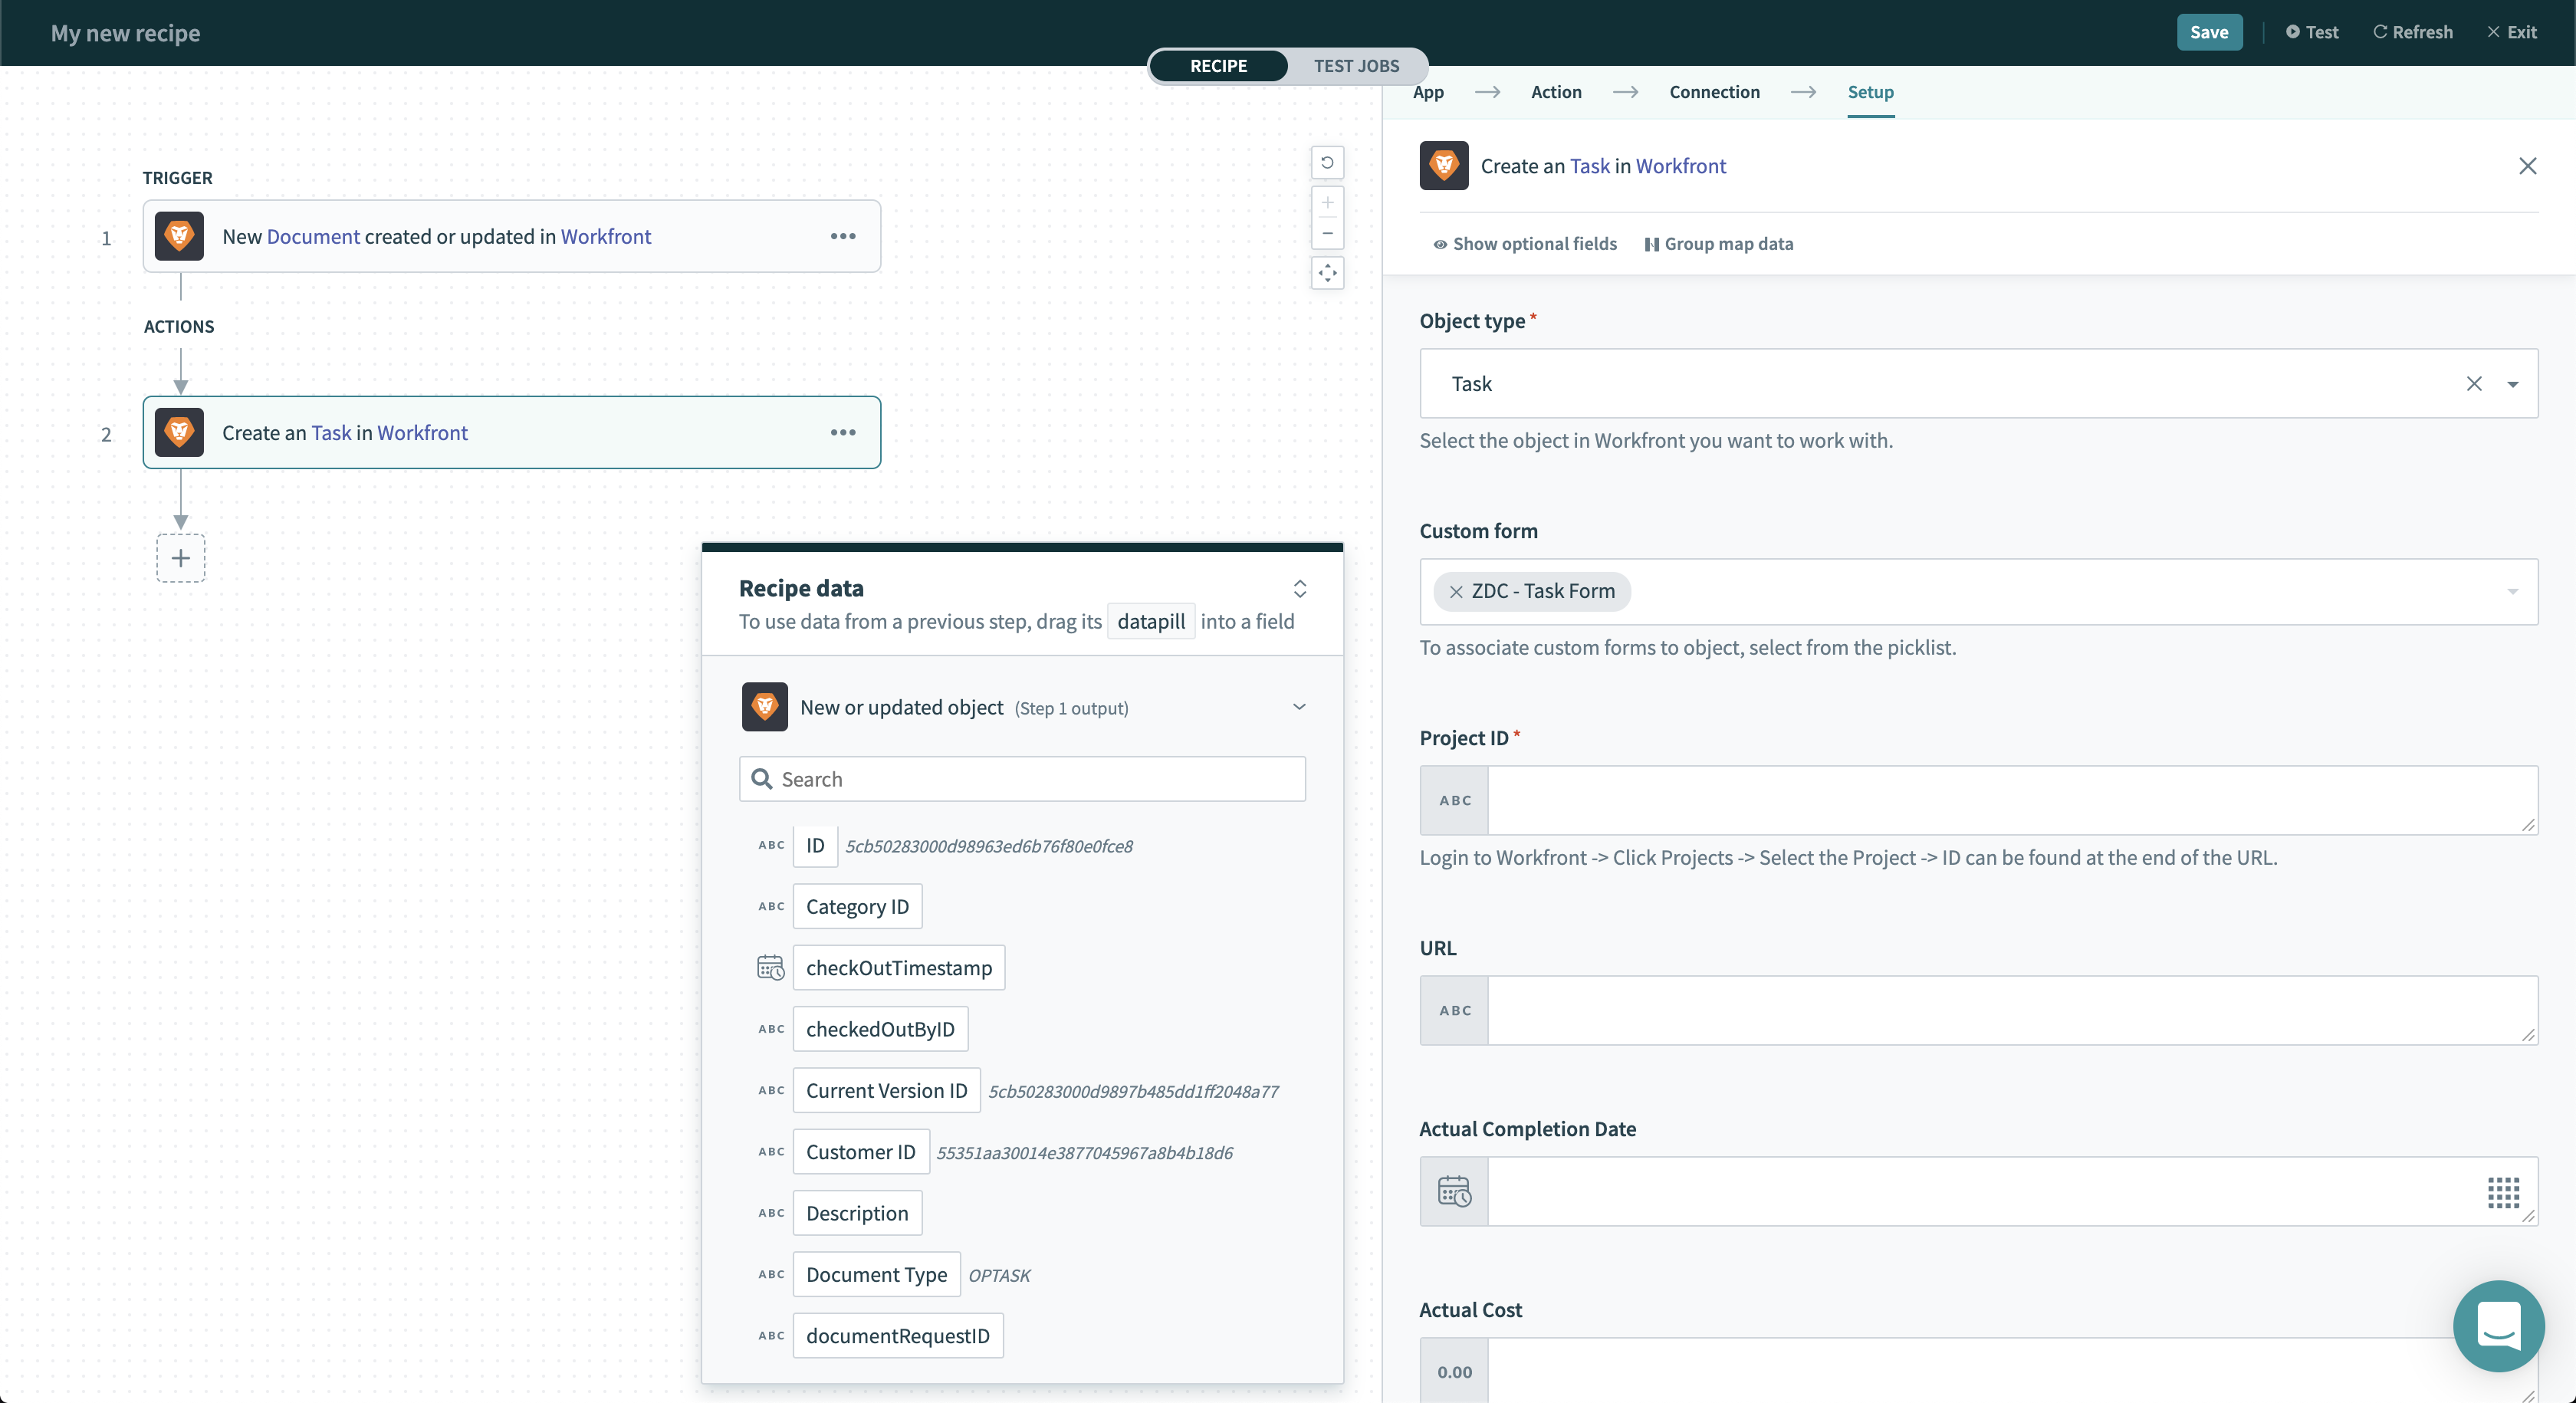Open the chat support bubble

[x=2498, y=1325]
